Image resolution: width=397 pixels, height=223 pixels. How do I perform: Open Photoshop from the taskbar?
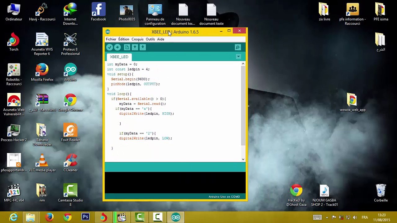86,217
